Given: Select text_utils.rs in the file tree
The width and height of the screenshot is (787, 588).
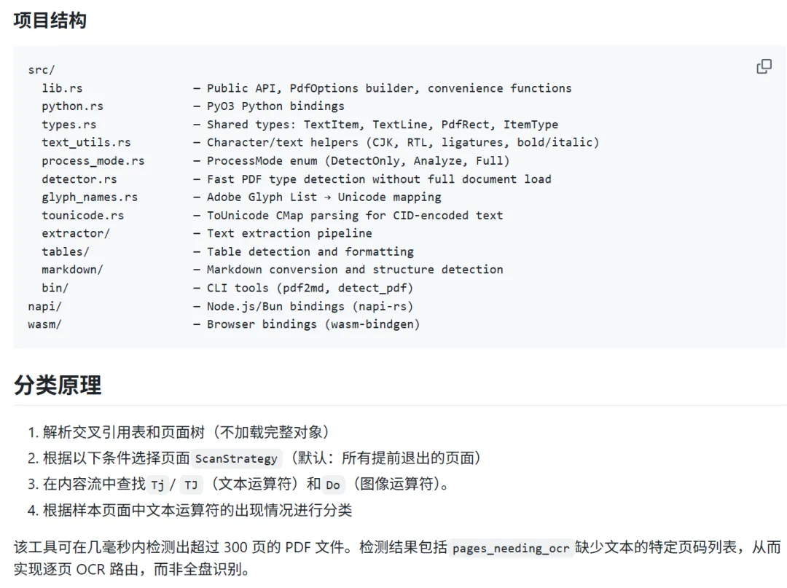Looking at the screenshot, I should point(86,143).
